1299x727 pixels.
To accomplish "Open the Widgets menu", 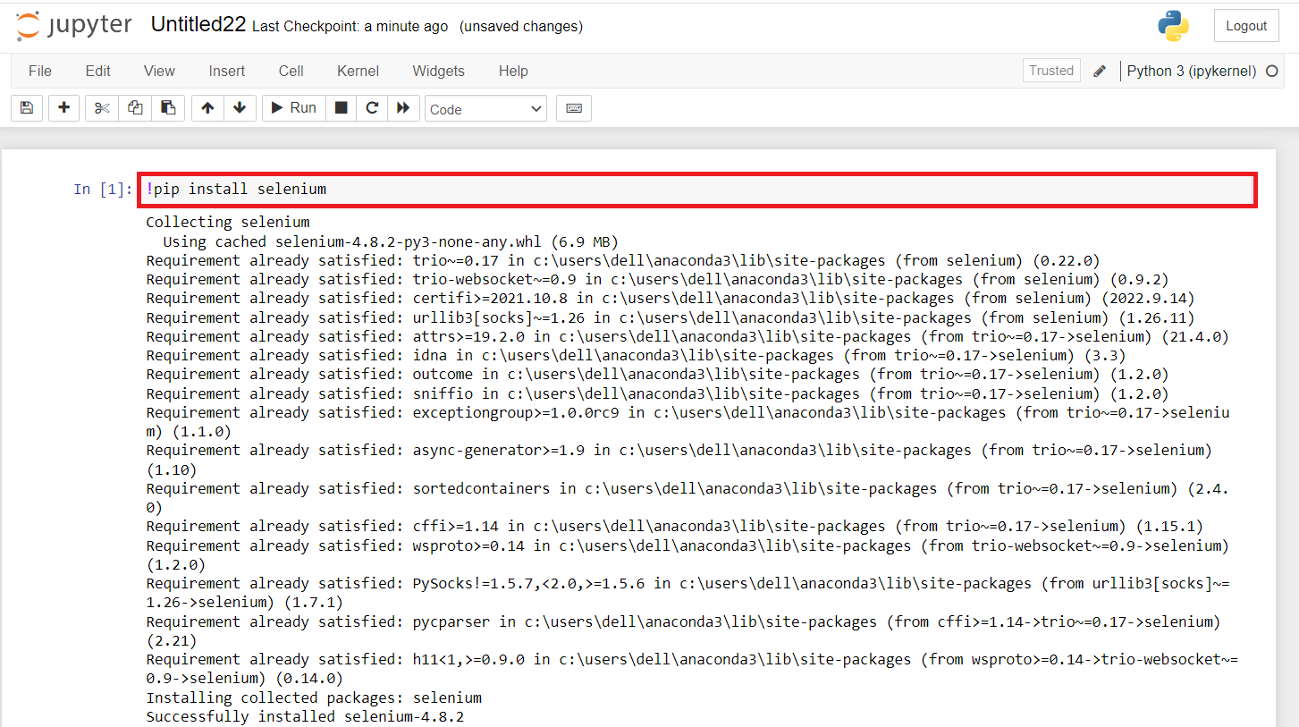I will point(438,71).
